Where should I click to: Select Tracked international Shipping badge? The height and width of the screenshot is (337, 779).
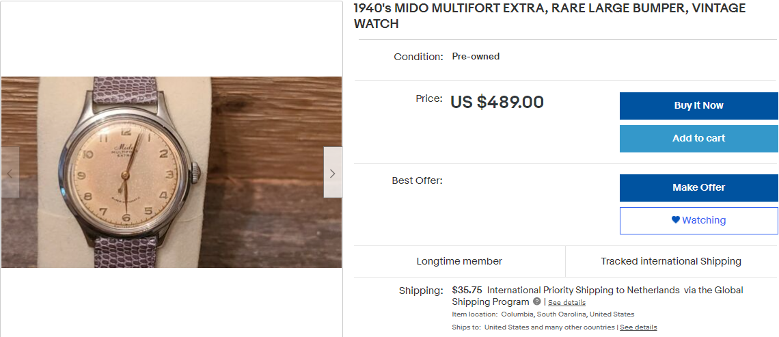click(x=671, y=261)
